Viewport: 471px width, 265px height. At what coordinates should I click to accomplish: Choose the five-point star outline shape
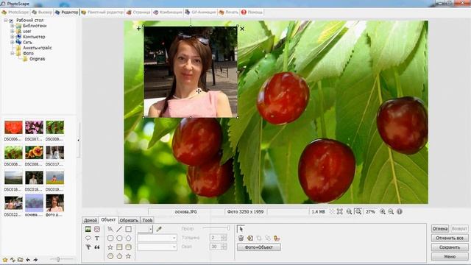click(x=110, y=247)
